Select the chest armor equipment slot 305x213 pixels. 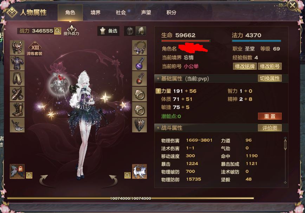point(17,63)
